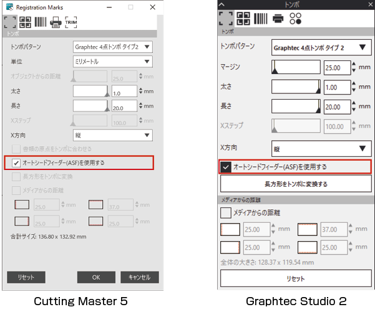Click the 長方形をトンボに変換する button
The image size is (375, 312).
point(296,184)
